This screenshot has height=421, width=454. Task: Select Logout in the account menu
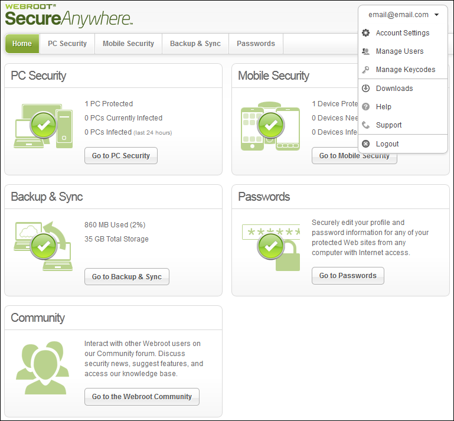(x=403, y=143)
